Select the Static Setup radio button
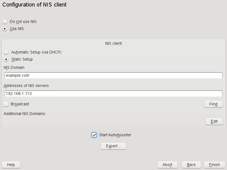The height and width of the screenshot is (170, 227). click(x=6, y=59)
